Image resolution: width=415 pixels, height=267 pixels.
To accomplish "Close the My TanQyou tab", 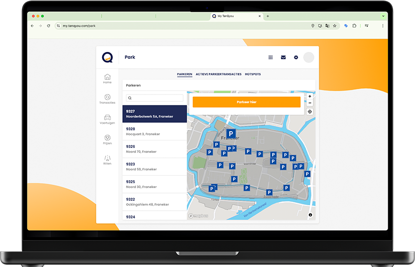I will coord(260,16).
